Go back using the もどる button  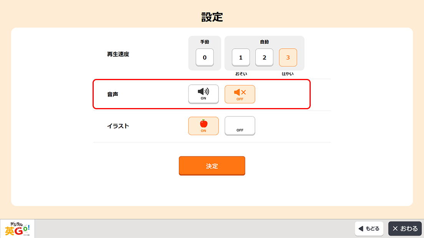point(369,229)
